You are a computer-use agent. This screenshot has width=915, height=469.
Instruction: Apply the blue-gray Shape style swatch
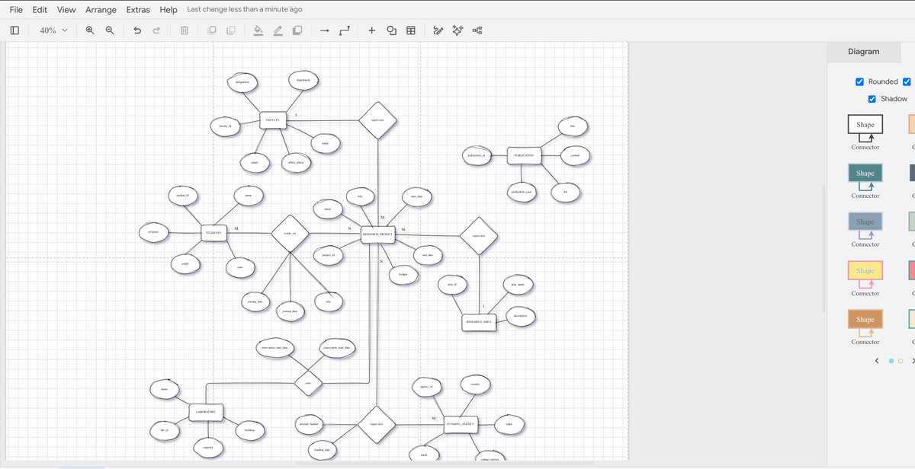(x=865, y=222)
